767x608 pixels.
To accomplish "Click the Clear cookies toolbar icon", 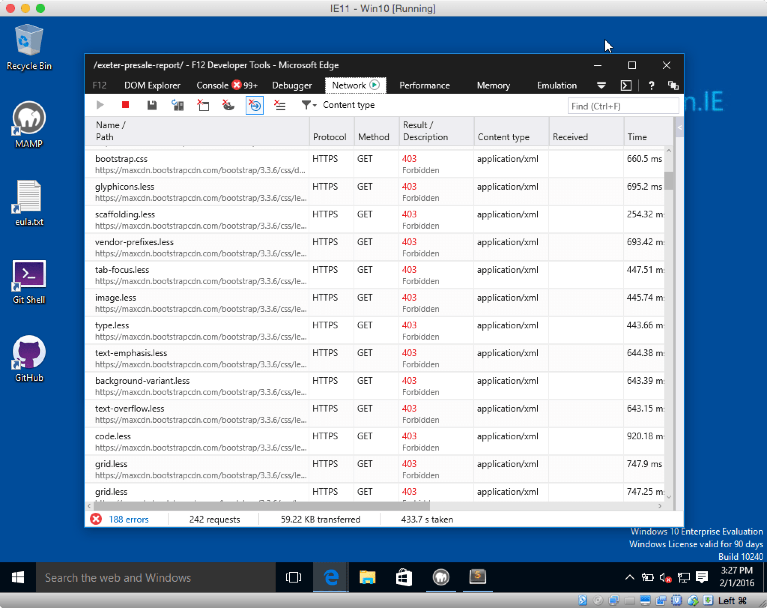I will coord(228,105).
